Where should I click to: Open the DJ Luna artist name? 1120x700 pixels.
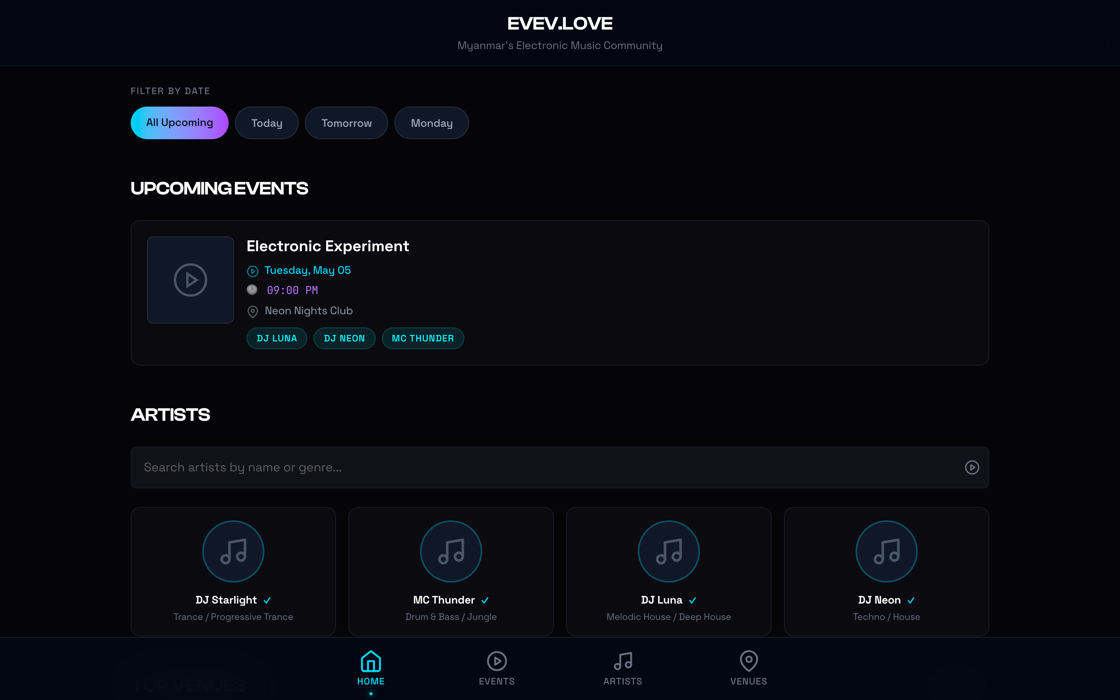pos(661,600)
